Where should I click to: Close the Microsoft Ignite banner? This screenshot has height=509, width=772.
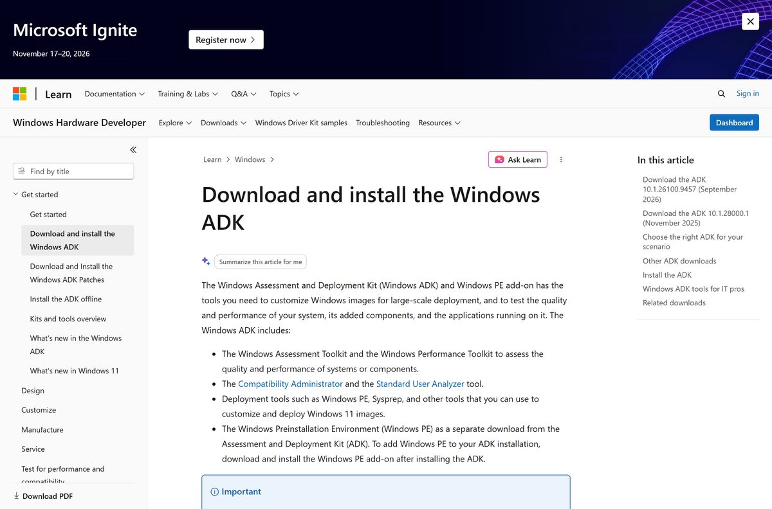point(750,21)
